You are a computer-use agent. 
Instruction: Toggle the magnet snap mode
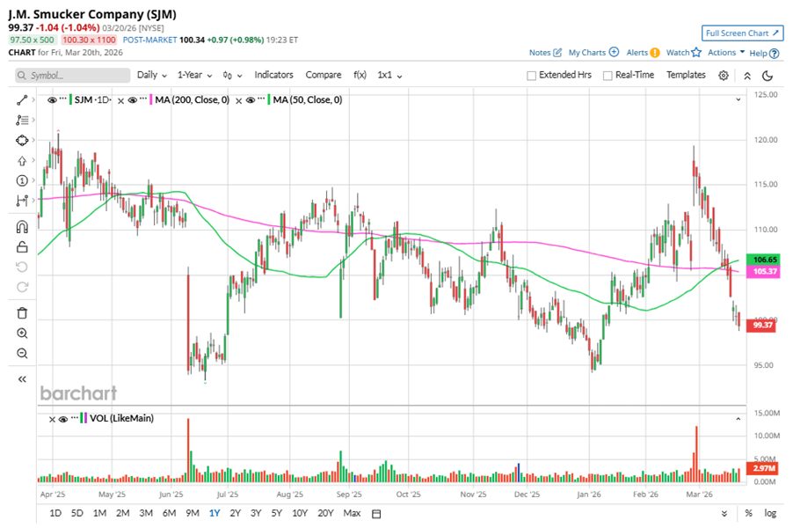click(x=22, y=227)
